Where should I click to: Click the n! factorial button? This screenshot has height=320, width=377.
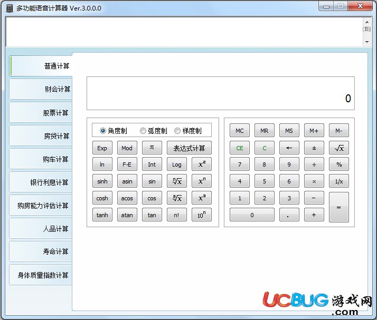click(x=177, y=215)
